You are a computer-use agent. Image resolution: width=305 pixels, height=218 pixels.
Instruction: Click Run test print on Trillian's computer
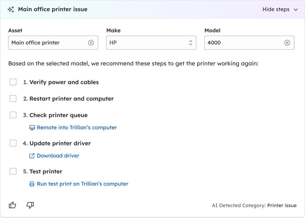pyautogui.click(x=83, y=184)
